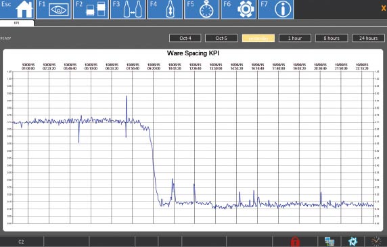
Task: Open the F6 gear settings icon
Action: [238, 9]
